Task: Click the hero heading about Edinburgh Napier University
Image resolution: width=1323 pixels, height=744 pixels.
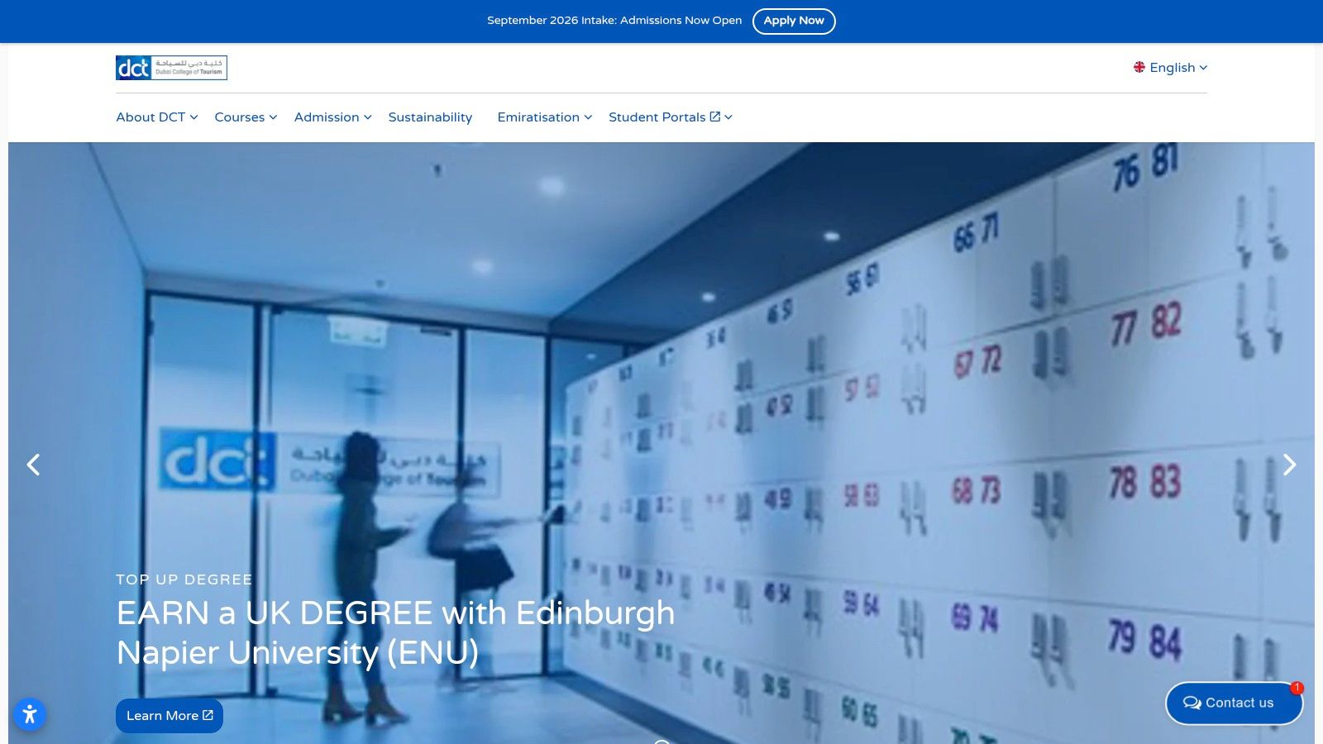Action: 396,632
